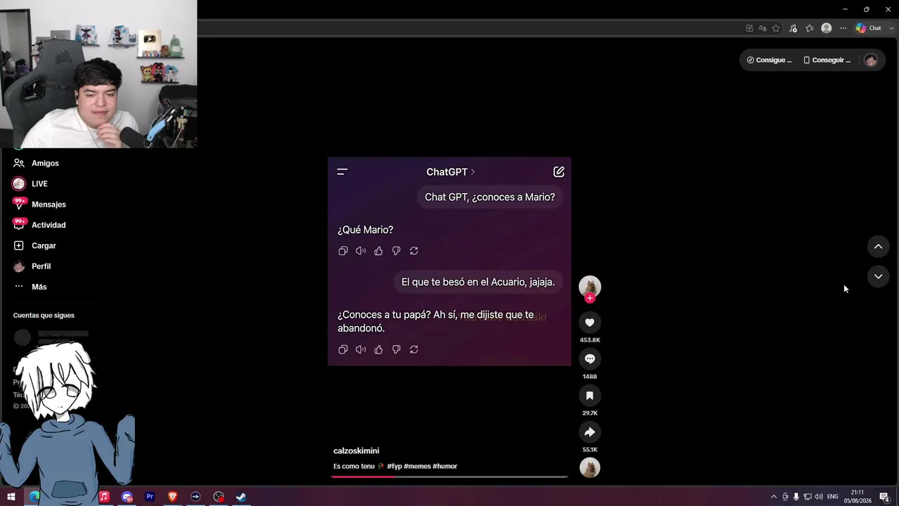Image resolution: width=899 pixels, height=506 pixels.
Task: Open the comments with the speech bubble icon
Action: (x=590, y=359)
